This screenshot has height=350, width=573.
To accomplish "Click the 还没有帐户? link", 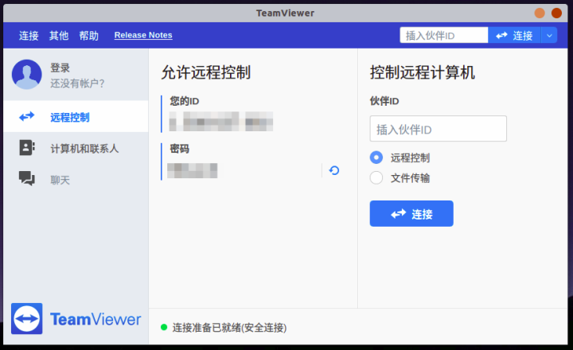I will tap(77, 84).
